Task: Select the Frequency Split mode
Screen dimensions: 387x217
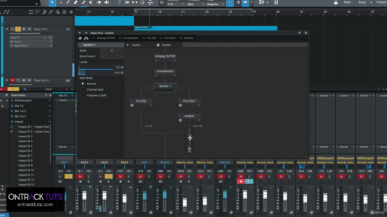Action: click(x=83, y=95)
